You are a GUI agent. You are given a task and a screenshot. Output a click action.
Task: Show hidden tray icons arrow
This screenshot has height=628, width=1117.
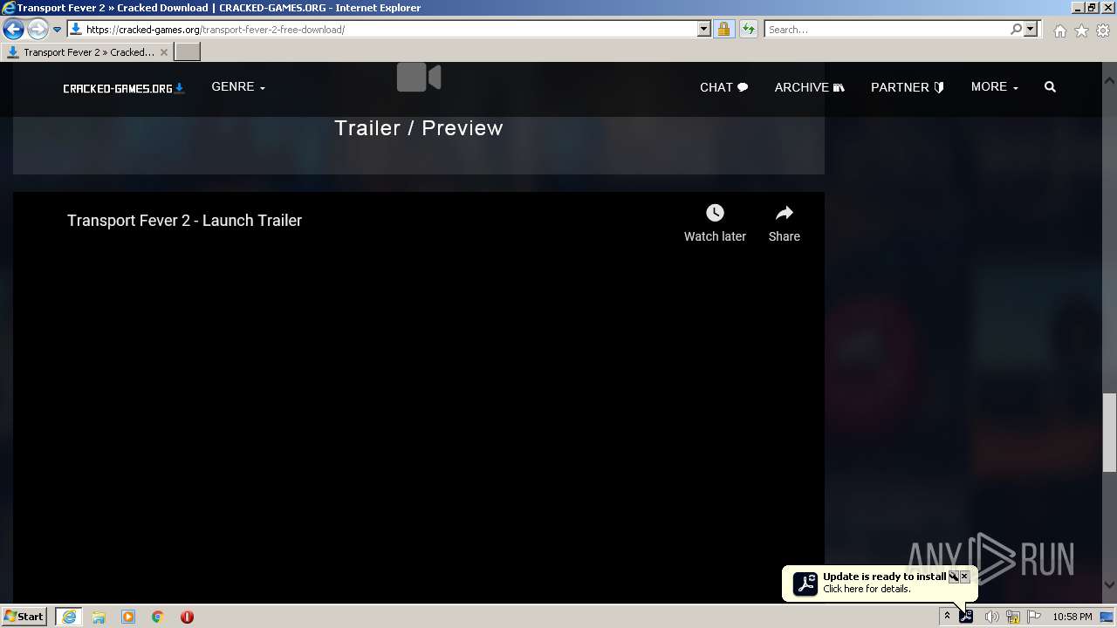click(x=947, y=617)
